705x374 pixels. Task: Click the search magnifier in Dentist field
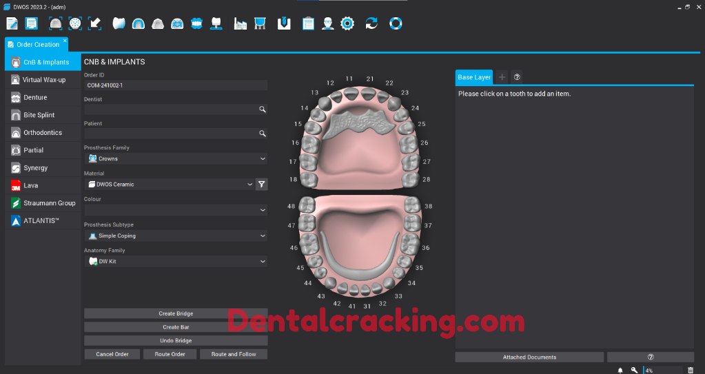(262, 109)
